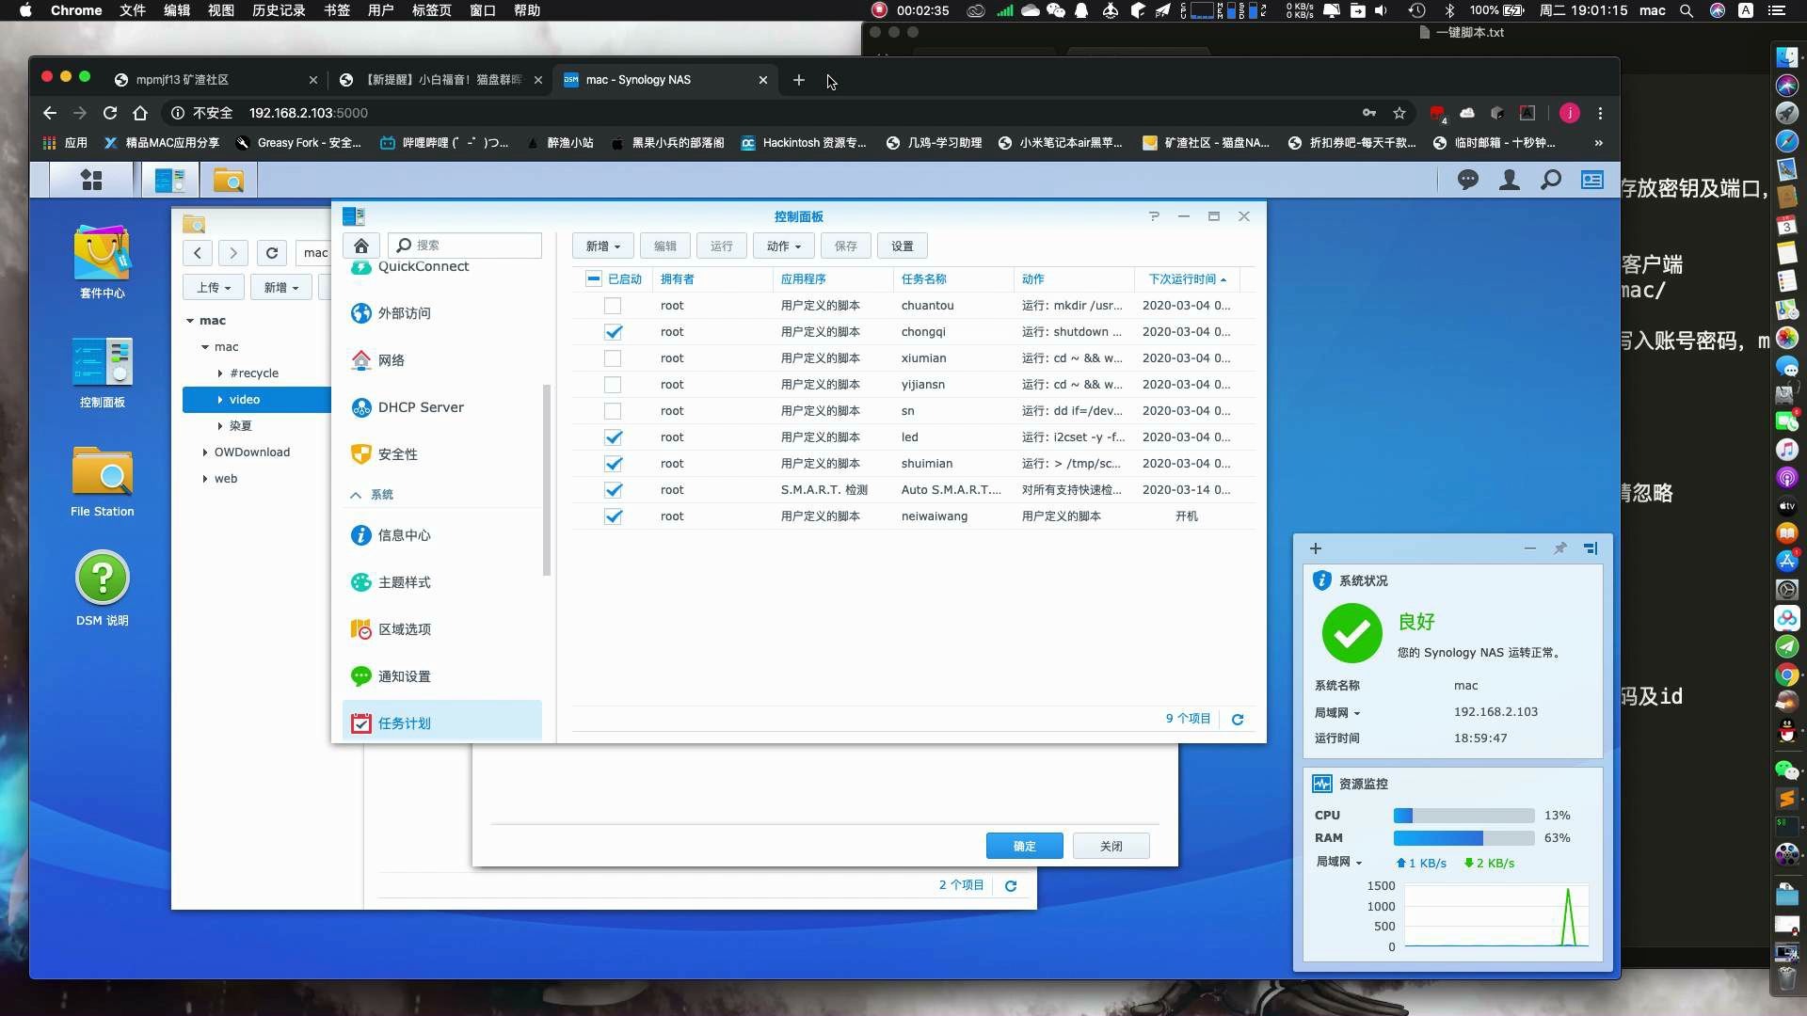Open File Station 上传 dropdown

coord(214,288)
